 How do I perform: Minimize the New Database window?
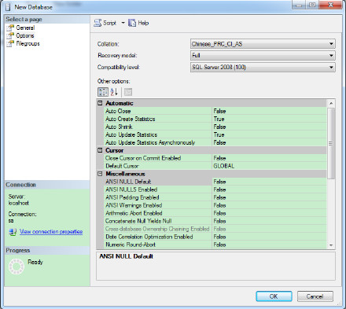coord(299,5)
